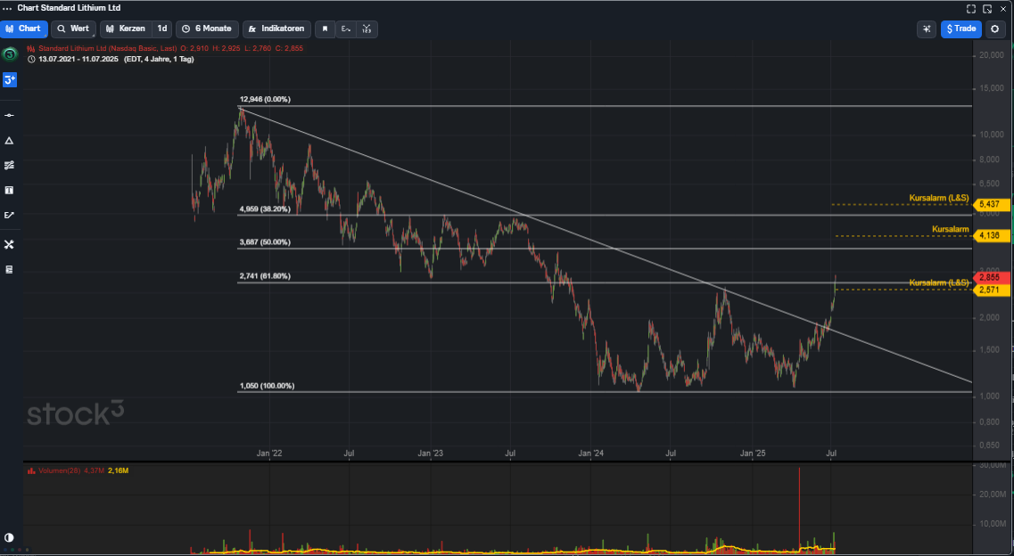Click the bookmark flag icon in toolbar

[x=325, y=29]
